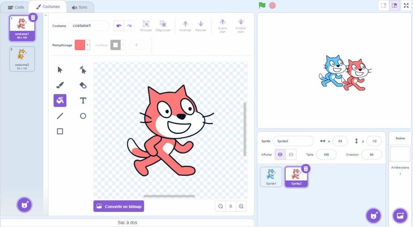Delete costume1 with trash icon
The height and width of the screenshot is (227, 413).
pyautogui.click(x=33, y=17)
